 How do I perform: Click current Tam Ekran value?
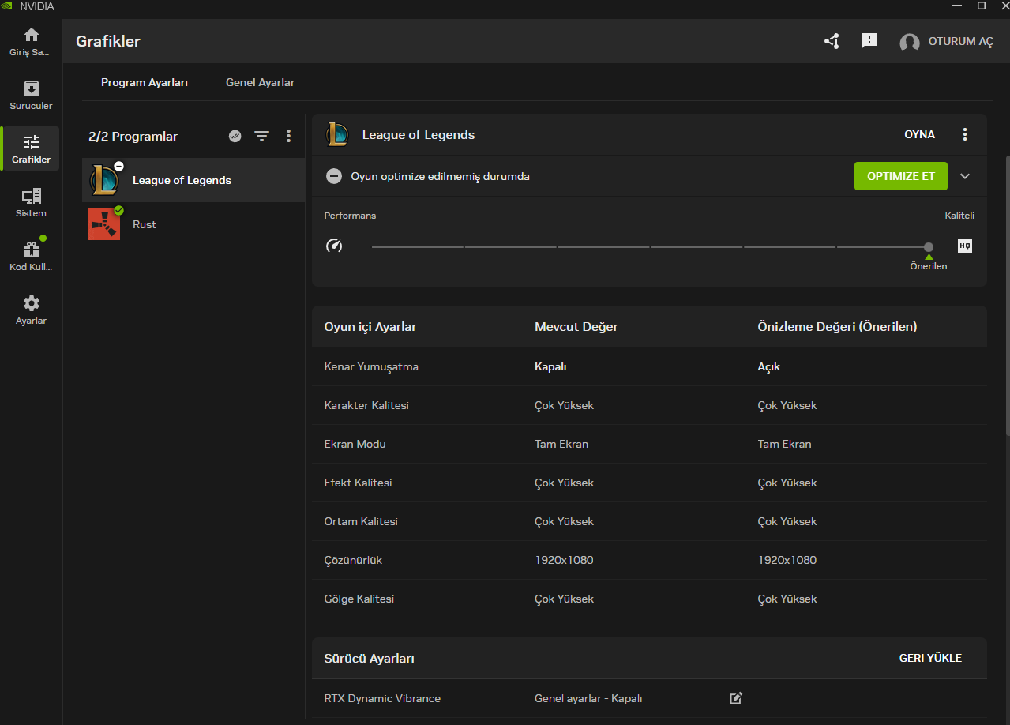[x=561, y=444]
